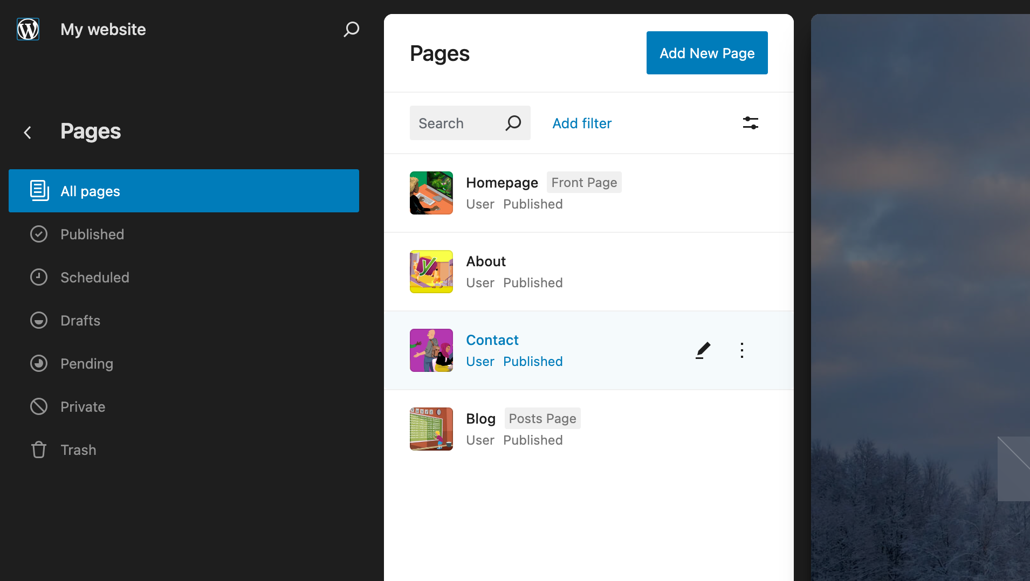Open the Contact row actions menu
The width and height of the screenshot is (1030, 581).
tap(742, 350)
